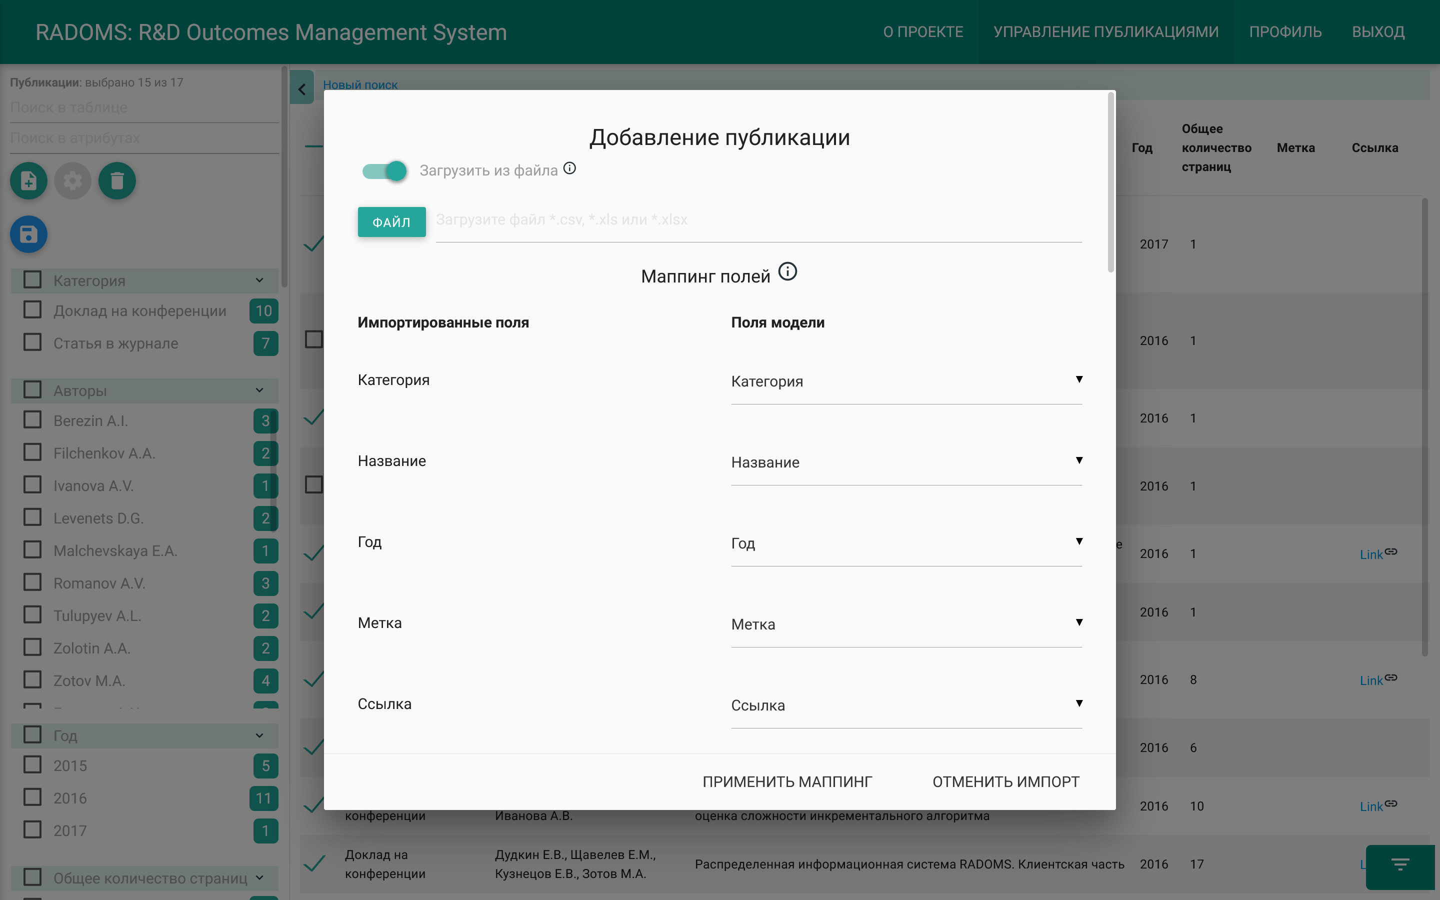Screen dimensions: 1440x900
Task: Click the add new publication icon
Action: click(x=28, y=180)
